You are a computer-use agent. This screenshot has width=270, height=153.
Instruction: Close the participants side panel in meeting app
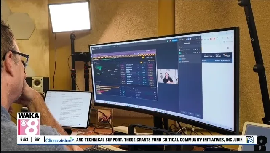coord(200,42)
